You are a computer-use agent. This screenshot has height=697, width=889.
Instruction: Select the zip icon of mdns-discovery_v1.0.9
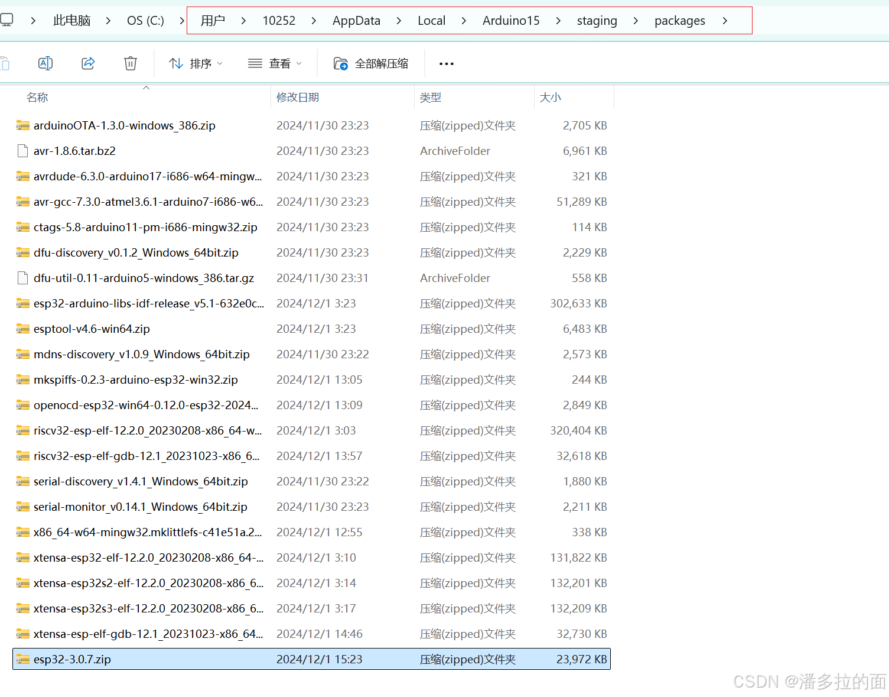tap(23, 354)
